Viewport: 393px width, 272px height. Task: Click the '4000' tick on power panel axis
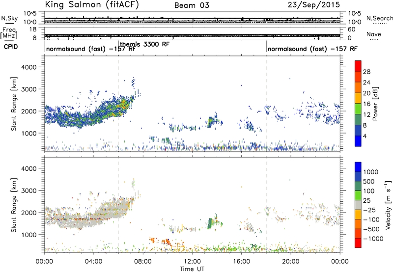29,67
